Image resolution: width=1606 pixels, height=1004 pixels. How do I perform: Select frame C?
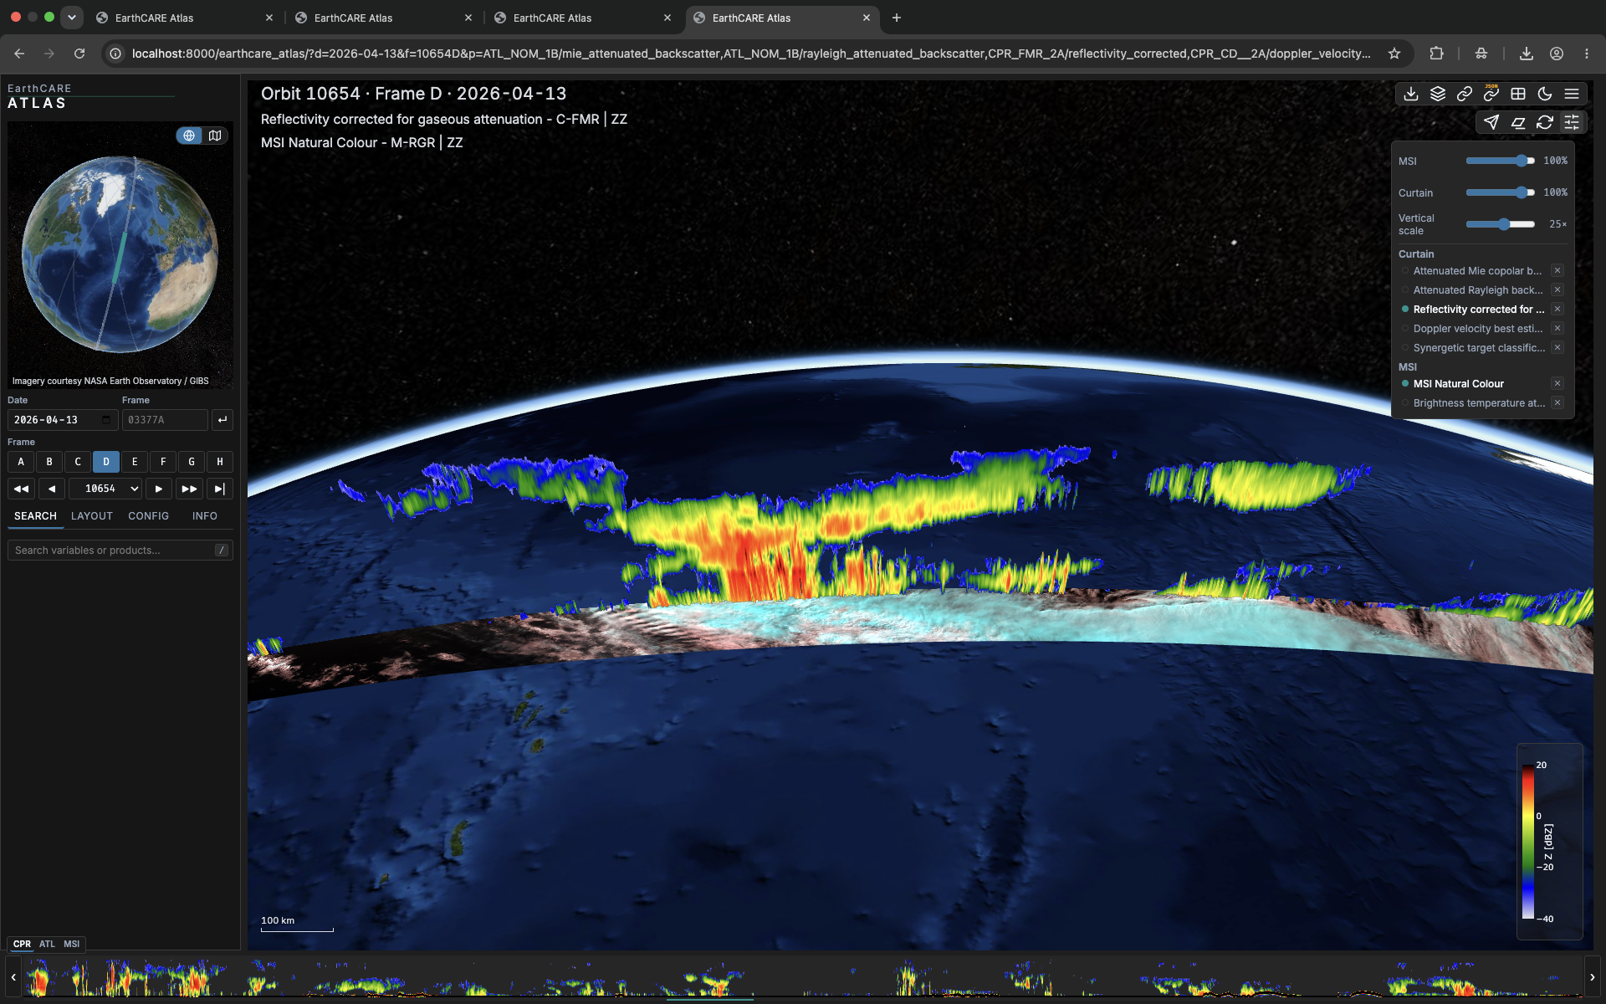coord(78,462)
